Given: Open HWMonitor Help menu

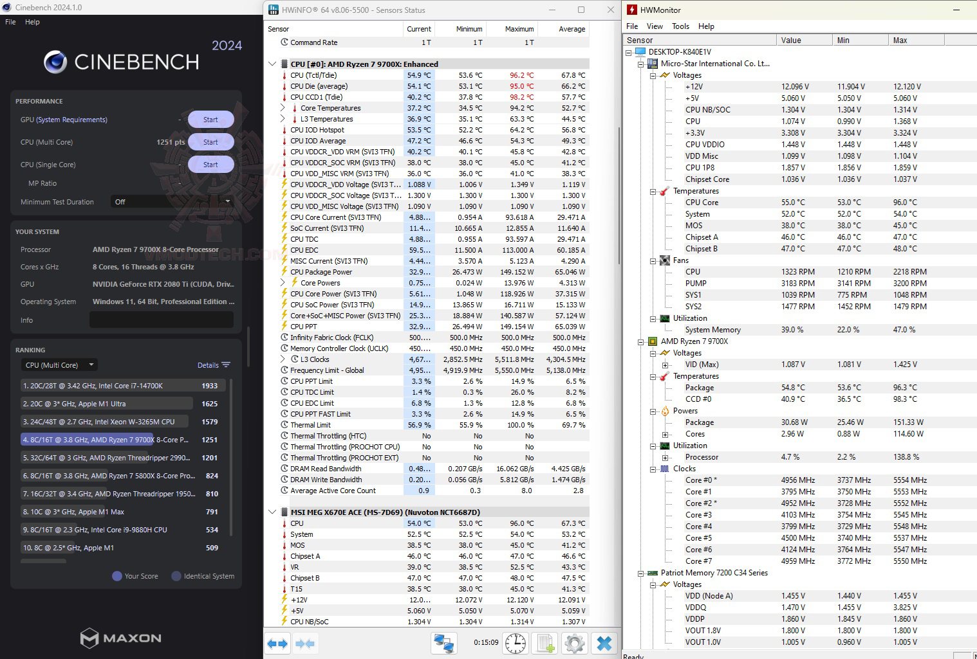Looking at the screenshot, I should coord(706,26).
